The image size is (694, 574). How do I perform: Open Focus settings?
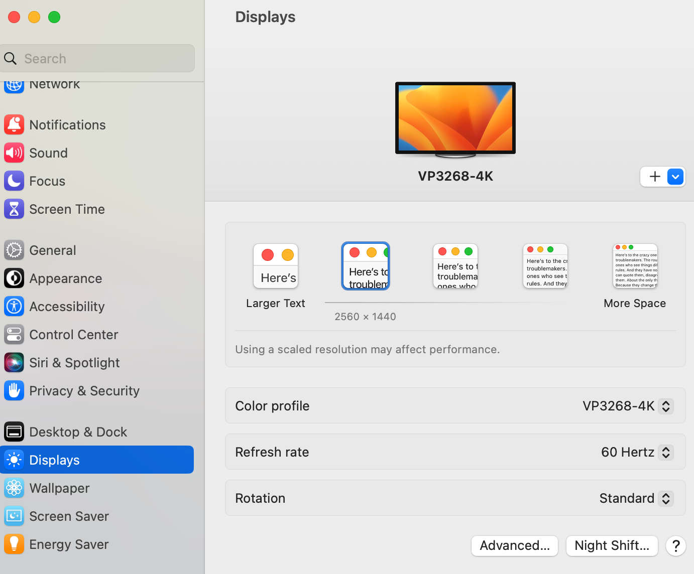point(47,181)
